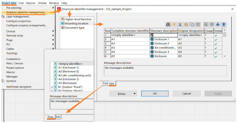This screenshot has width=237, height=123.
Task: Click the Symbols menu icon
Action: coord(3,81)
